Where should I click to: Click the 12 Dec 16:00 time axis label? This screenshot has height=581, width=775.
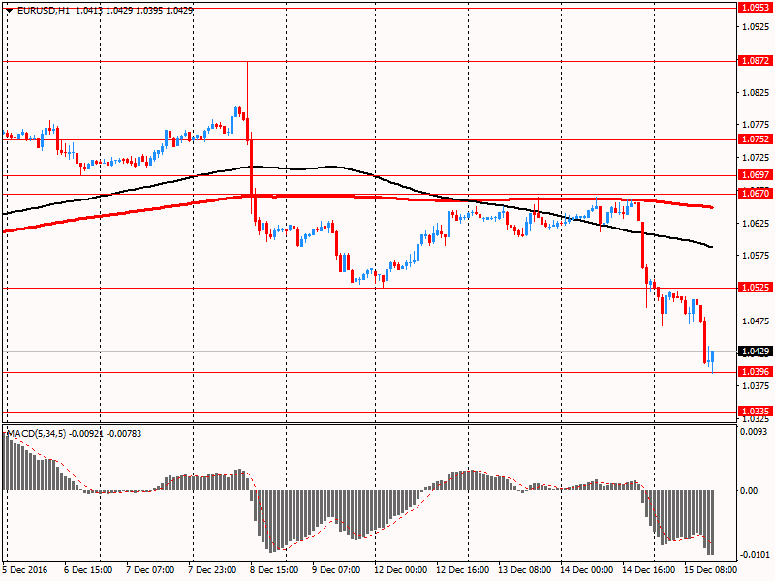pos(463,569)
